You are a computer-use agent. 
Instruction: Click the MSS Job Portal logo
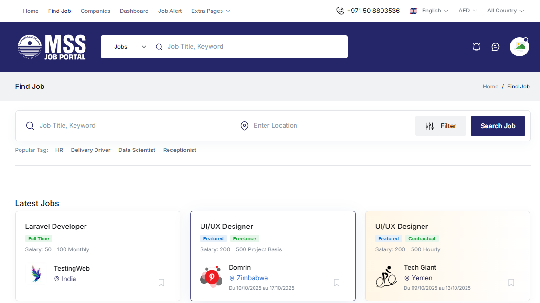[x=52, y=47]
